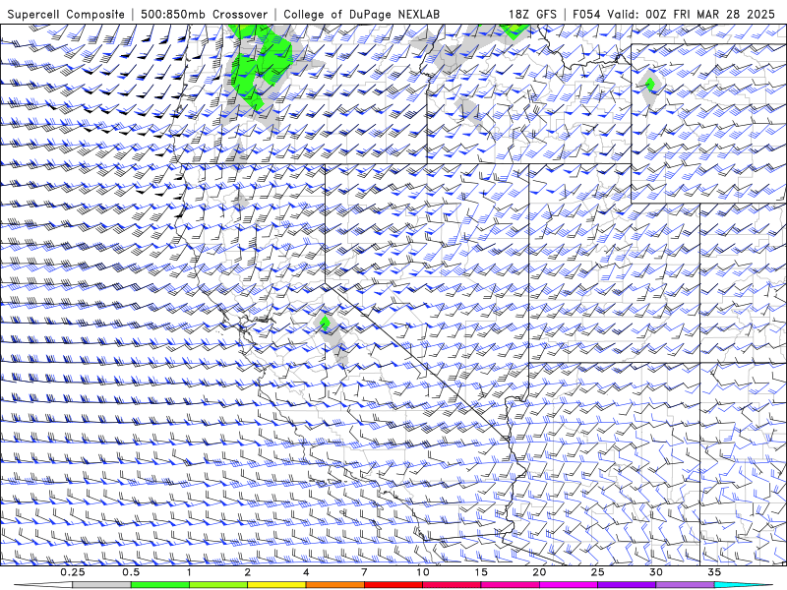Click the "500:850mb Crossover" header label
787x590 pixels.
[x=205, y=14]
